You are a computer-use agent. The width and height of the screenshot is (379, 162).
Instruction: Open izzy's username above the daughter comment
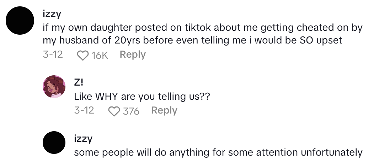click(52, 14)
